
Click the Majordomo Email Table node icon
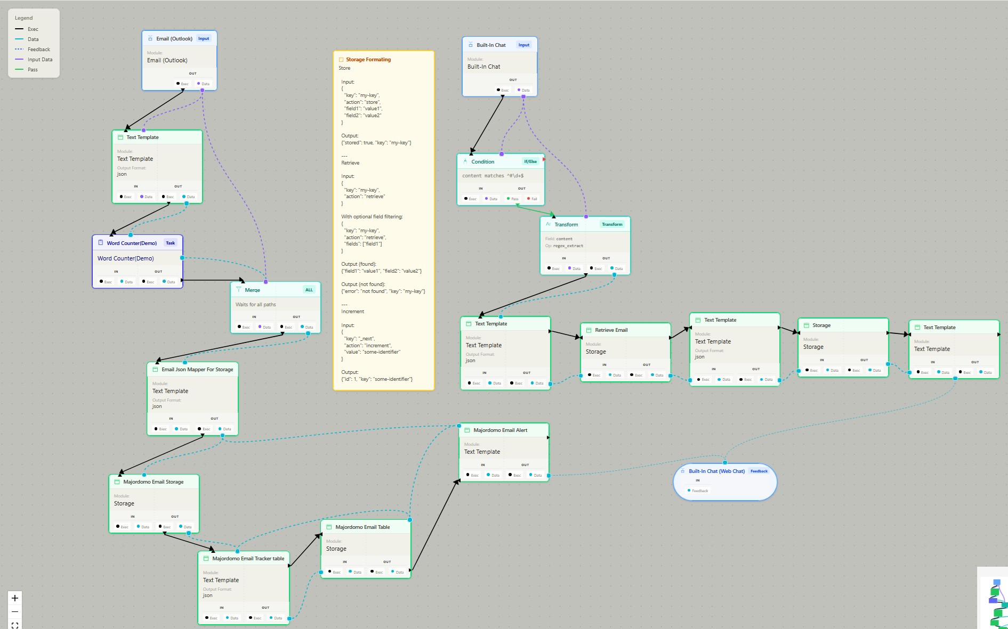329,527
